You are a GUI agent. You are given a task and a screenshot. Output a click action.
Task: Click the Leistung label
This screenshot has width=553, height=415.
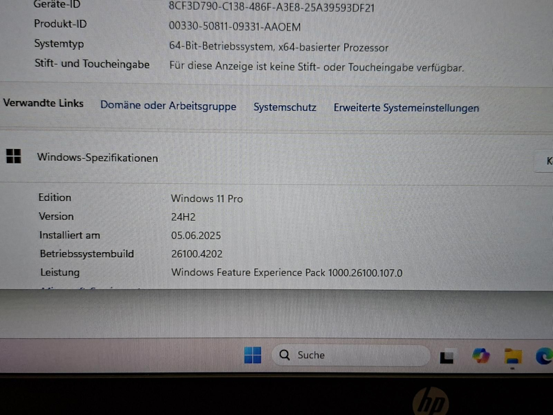(60, 273)
